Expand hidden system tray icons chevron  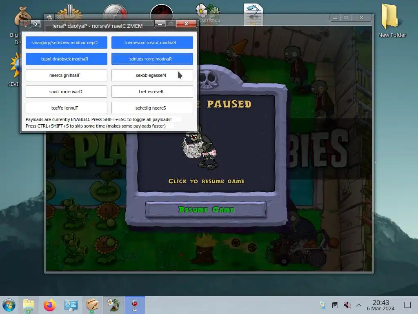359,305
